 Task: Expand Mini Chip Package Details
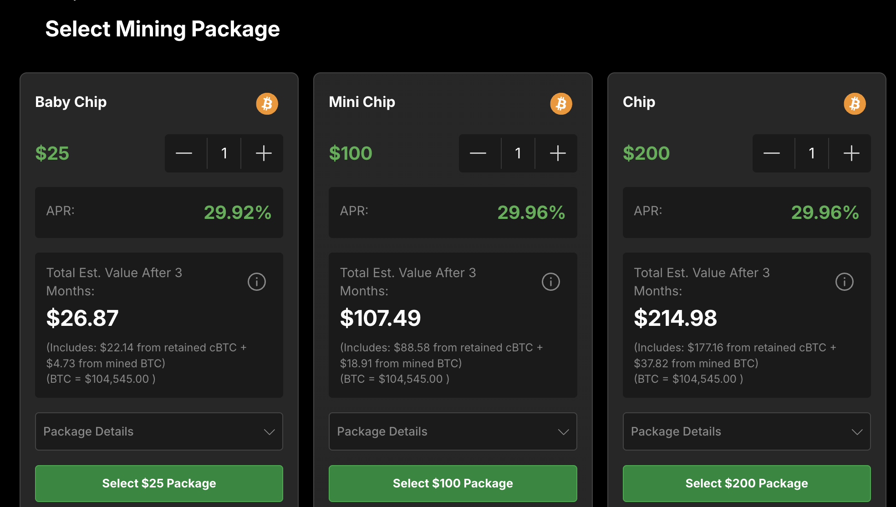coord(453,431)
